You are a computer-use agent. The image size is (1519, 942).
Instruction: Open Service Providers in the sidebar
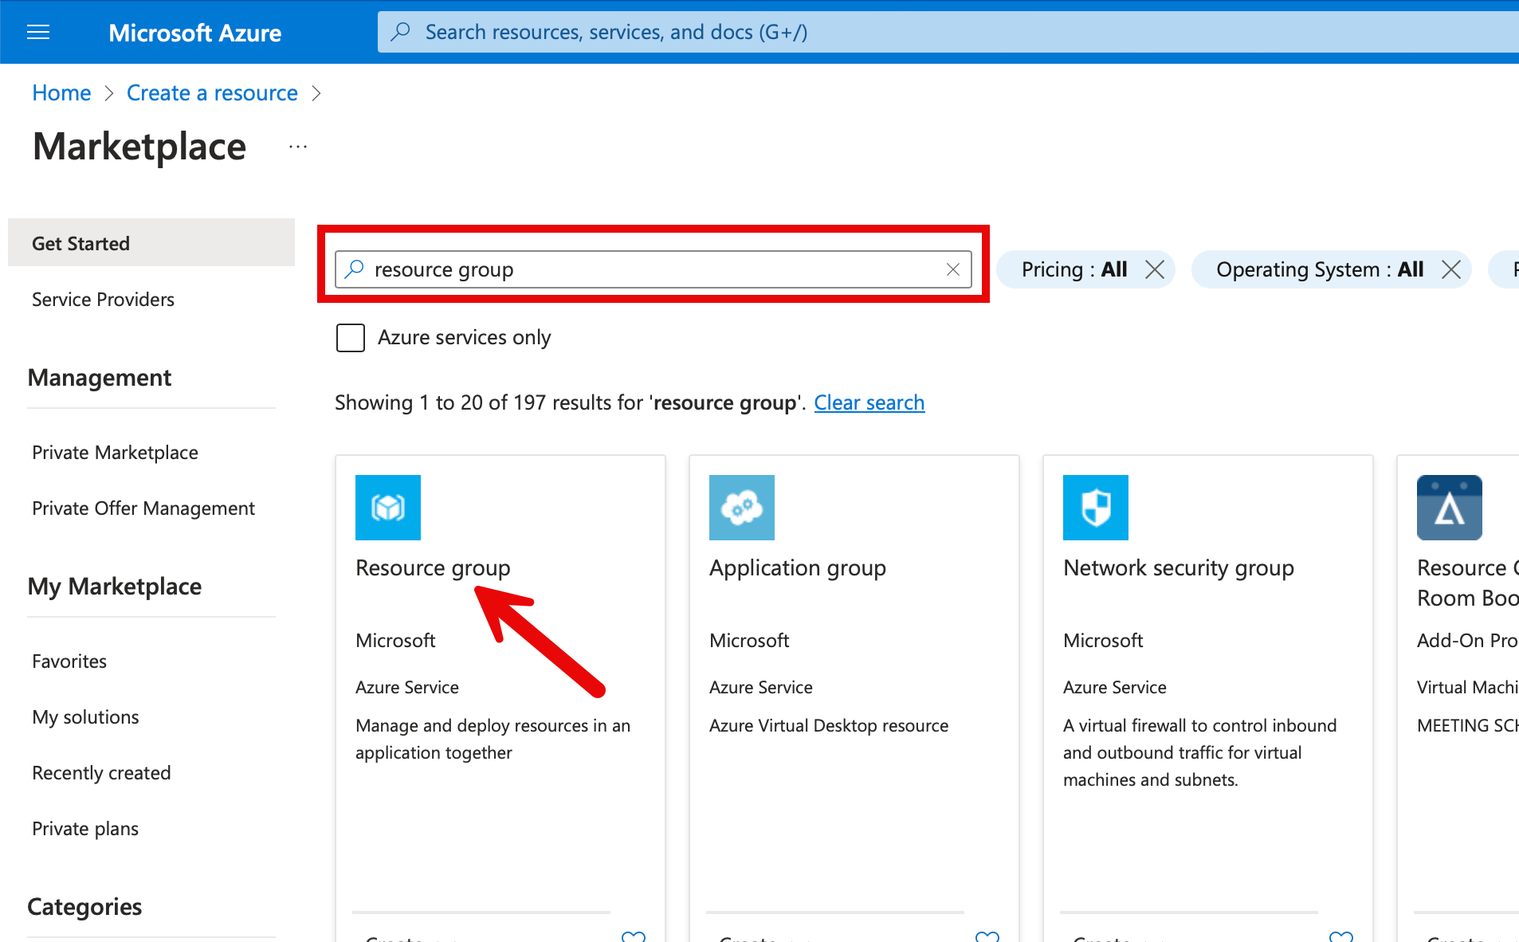pos(103,300)
